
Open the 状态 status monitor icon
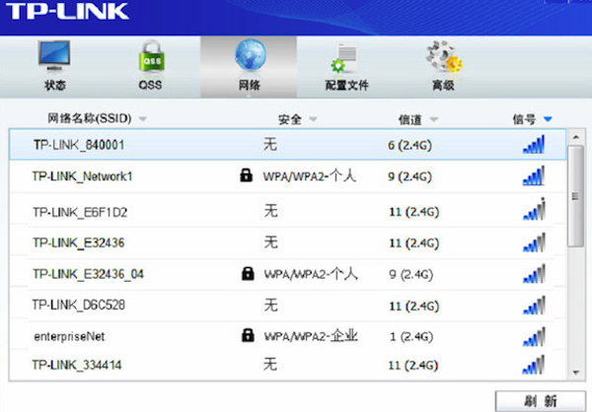[x=54, y=55]
